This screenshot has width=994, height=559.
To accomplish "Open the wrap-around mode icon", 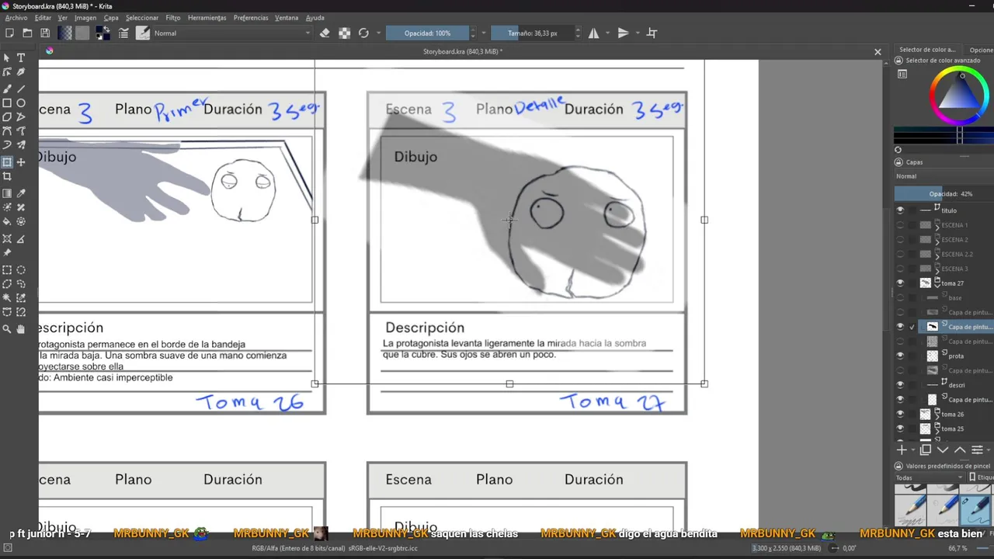I will [x=652, y=33].
